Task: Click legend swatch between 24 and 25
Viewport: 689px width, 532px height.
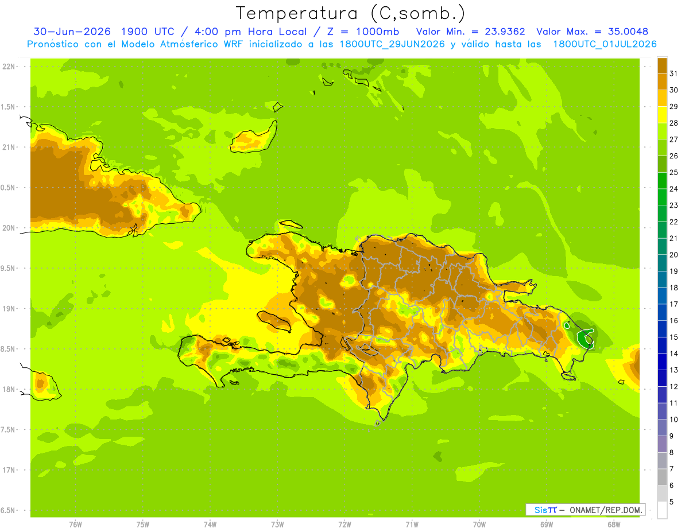Action: tap(662, 180)
